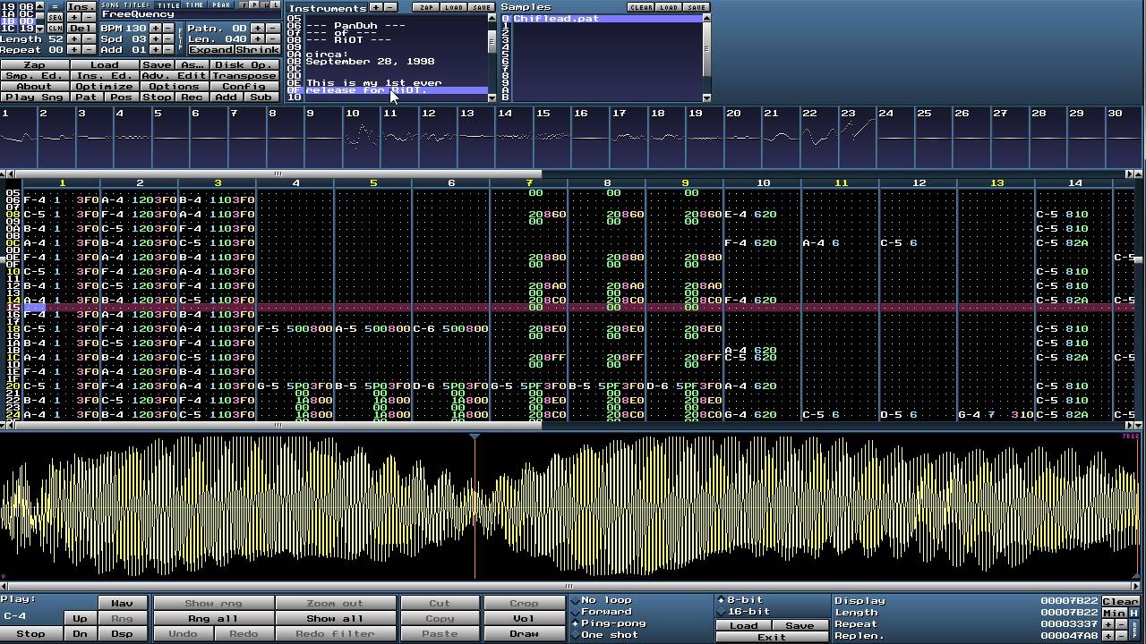Click LOAD in the Instruments panel
Image resolution: width=1146 pixels, height=644 pixels.
[x=454, y=7]
